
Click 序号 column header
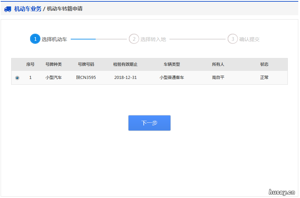30,64
